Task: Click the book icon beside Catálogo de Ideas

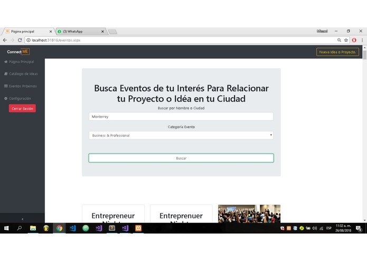Action: click(x=6, y=74)
